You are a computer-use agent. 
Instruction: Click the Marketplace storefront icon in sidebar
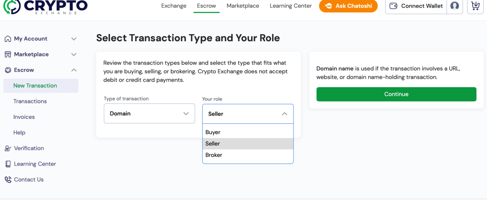8,55
